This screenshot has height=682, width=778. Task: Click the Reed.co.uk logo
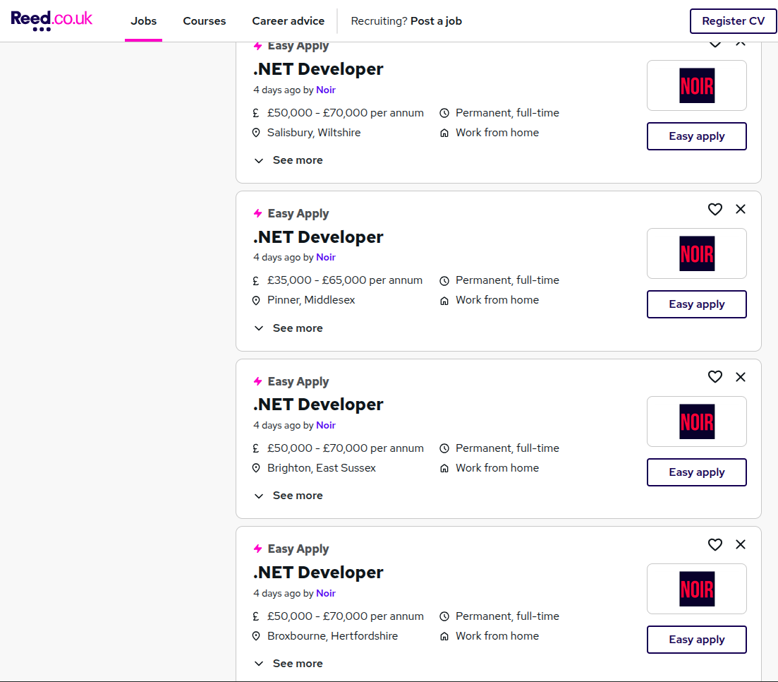[49, 19]
